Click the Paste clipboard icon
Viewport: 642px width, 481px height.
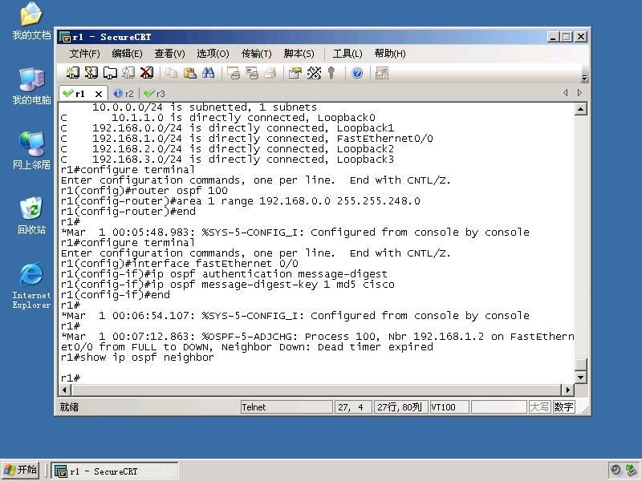click(x=189, y=73)
